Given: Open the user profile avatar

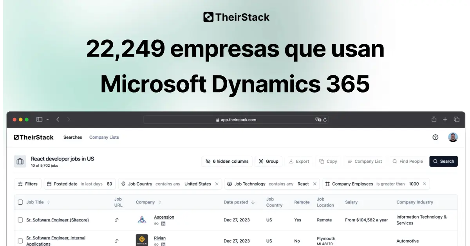Looking at the screenshot, I should click(453, 137).
